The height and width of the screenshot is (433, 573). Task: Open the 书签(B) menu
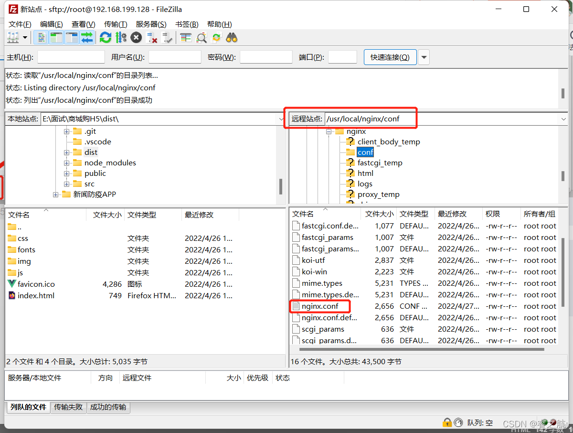coord(187,24)
